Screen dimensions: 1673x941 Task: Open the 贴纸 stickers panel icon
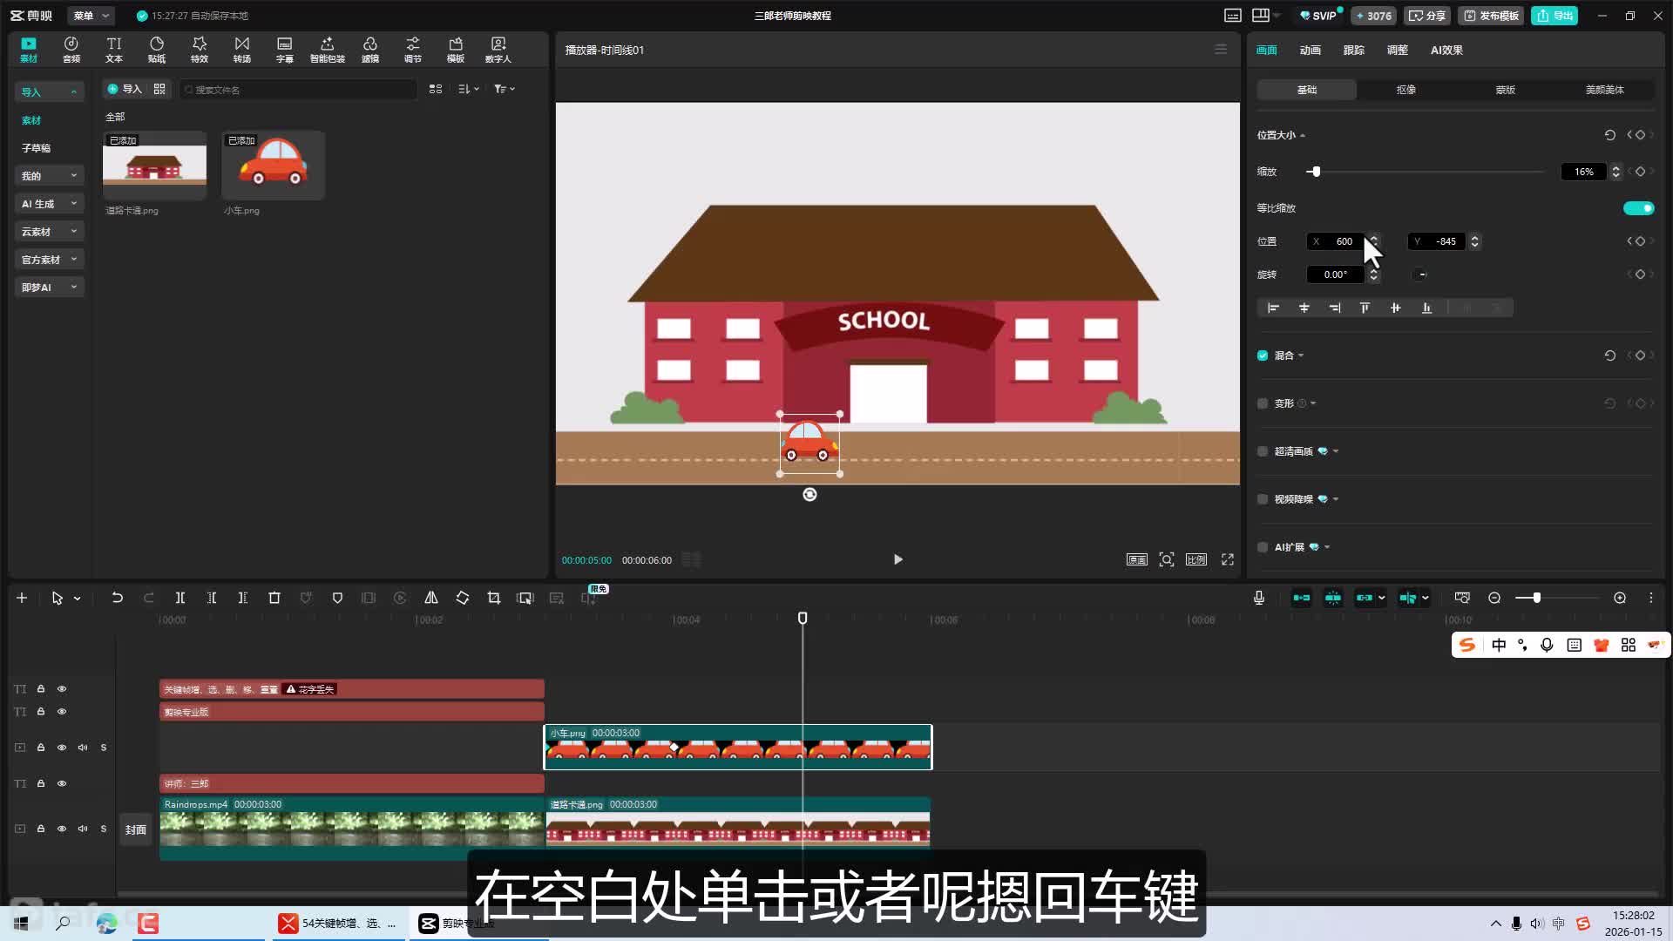point(157,49)
